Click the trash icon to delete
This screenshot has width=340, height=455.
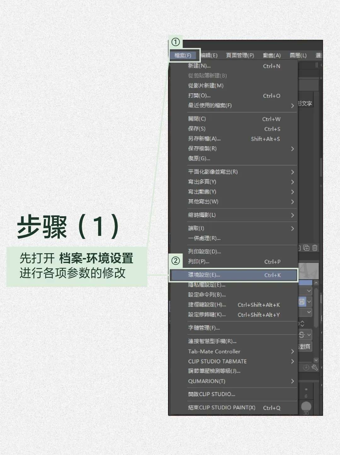pos(315,248)
